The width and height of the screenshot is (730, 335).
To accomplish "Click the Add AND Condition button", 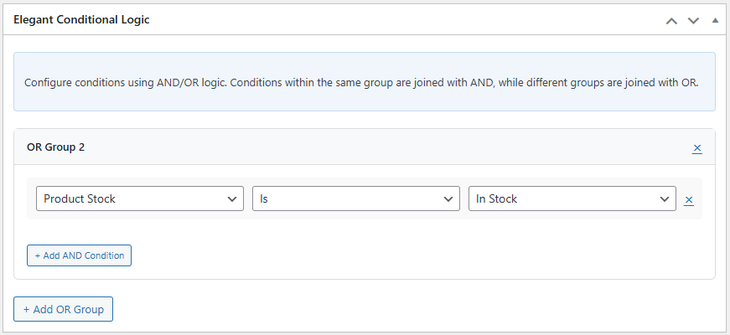I will [x=79, y=255].
